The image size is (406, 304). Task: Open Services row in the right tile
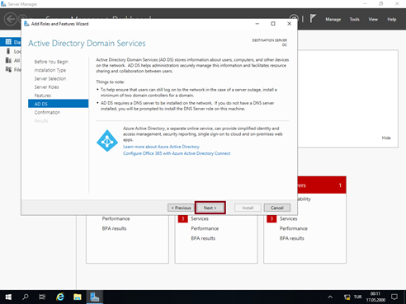289,218
